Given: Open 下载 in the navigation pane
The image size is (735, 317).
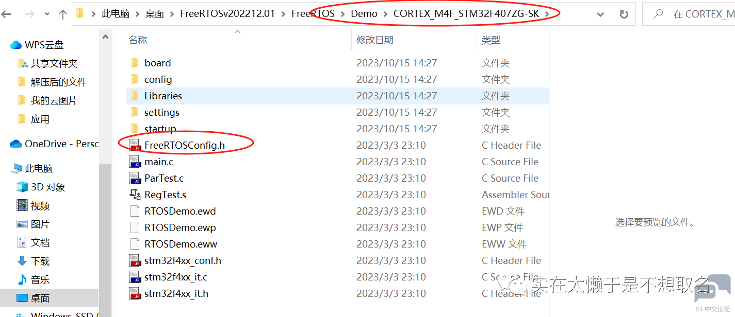Looking at the screenshot, I should pyautogui.click(x=40, y=261).
